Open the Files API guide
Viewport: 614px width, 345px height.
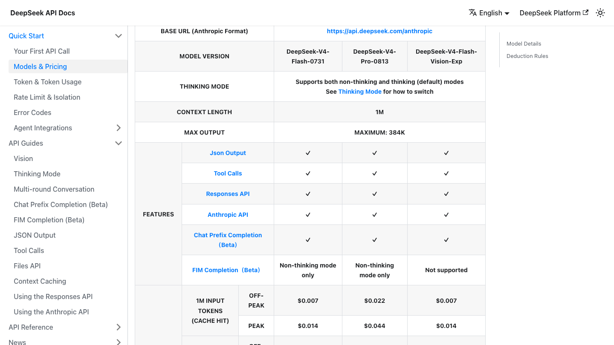point(27,266)
